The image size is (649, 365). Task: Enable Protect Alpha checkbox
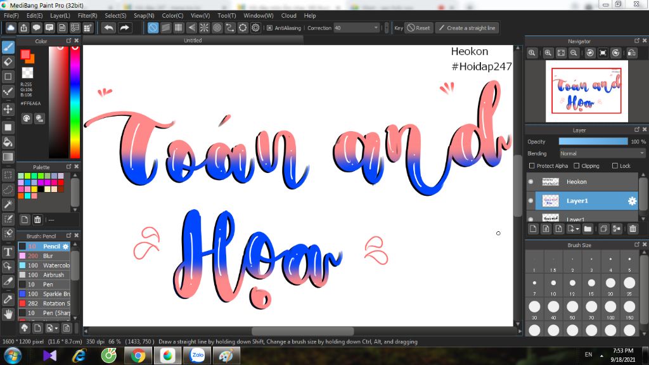pos(532,166)
